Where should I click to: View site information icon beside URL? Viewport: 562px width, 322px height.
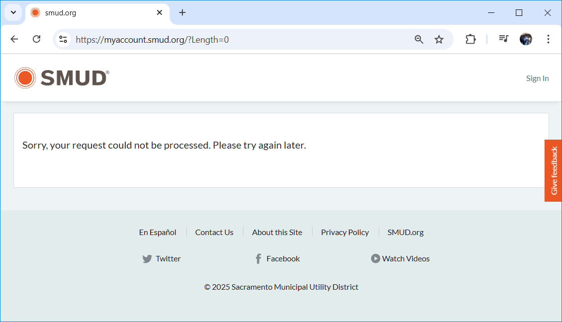click(x=63, y=39)
